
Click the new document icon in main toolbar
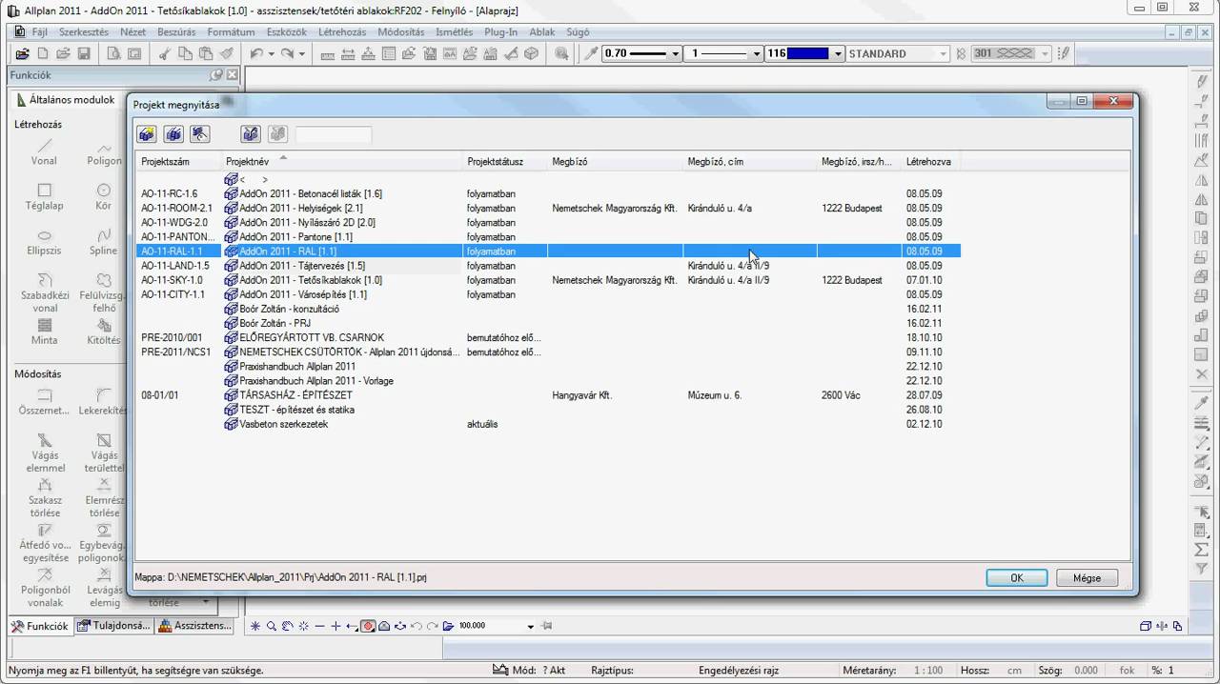43,54
